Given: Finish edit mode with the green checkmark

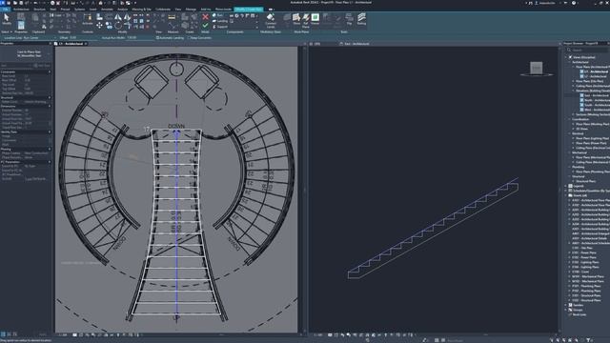Looking at the screenshot, I should point(206,26).
